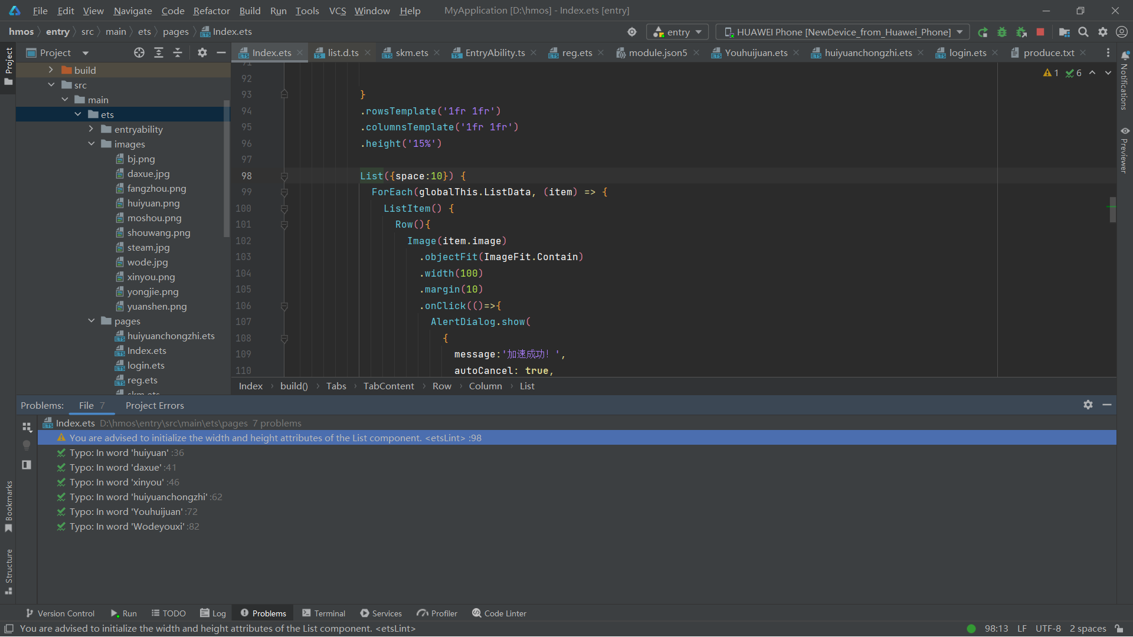Image resolution: width=1133 pixels, height=637 pixels.
Task: Open the HUAWEI Phone device dropdown
Action: point(843,32)
